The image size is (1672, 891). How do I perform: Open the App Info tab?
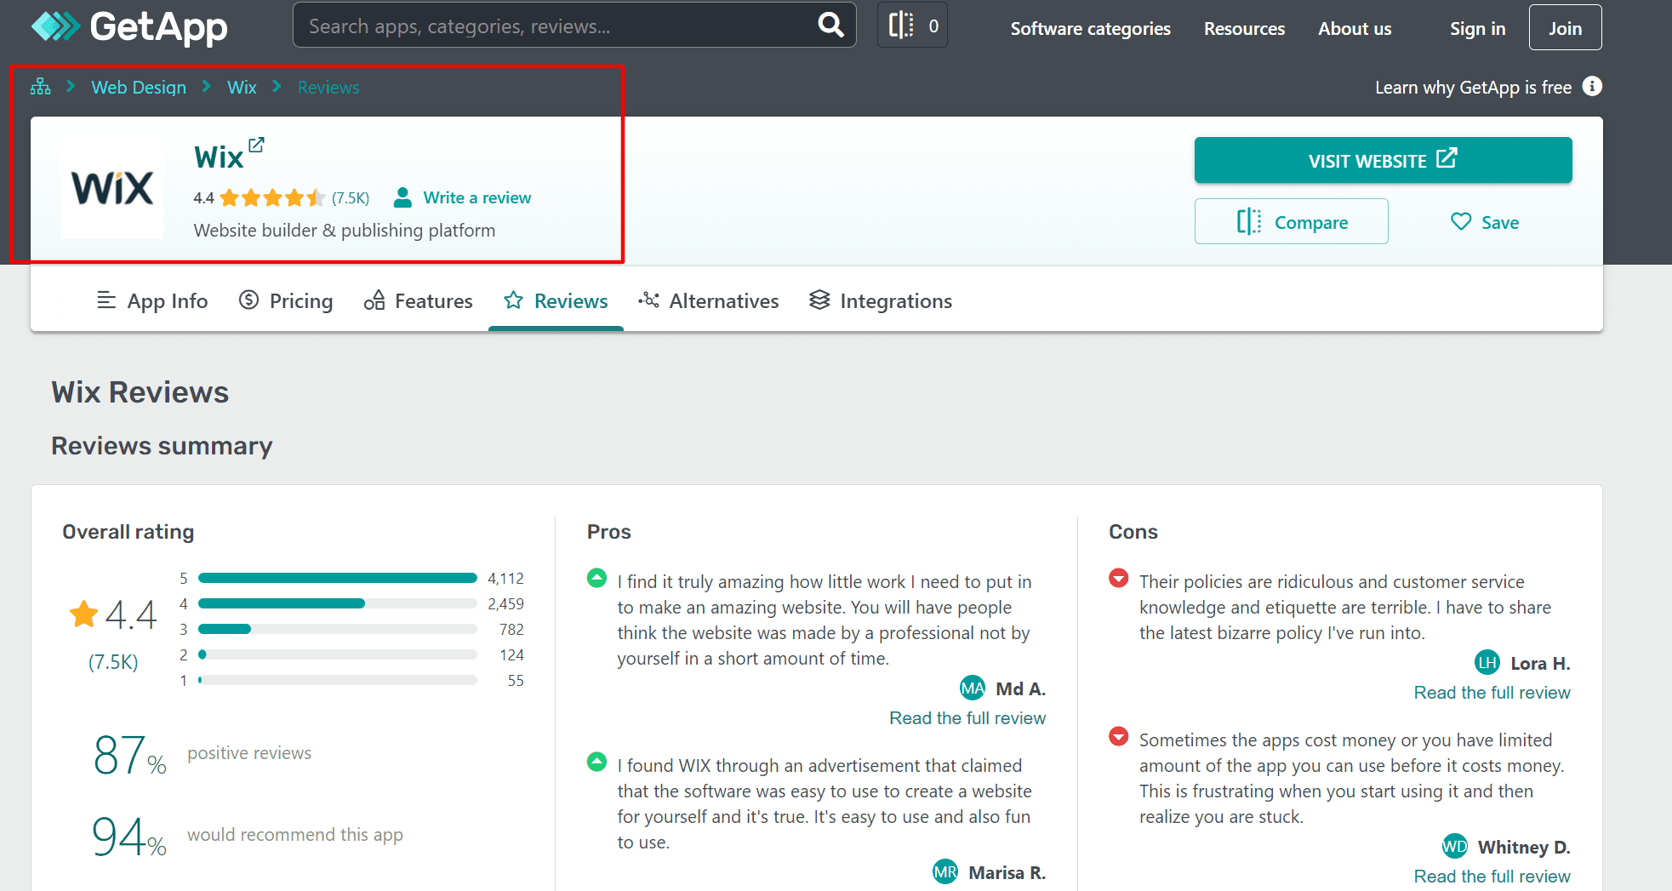coord(152,300)
